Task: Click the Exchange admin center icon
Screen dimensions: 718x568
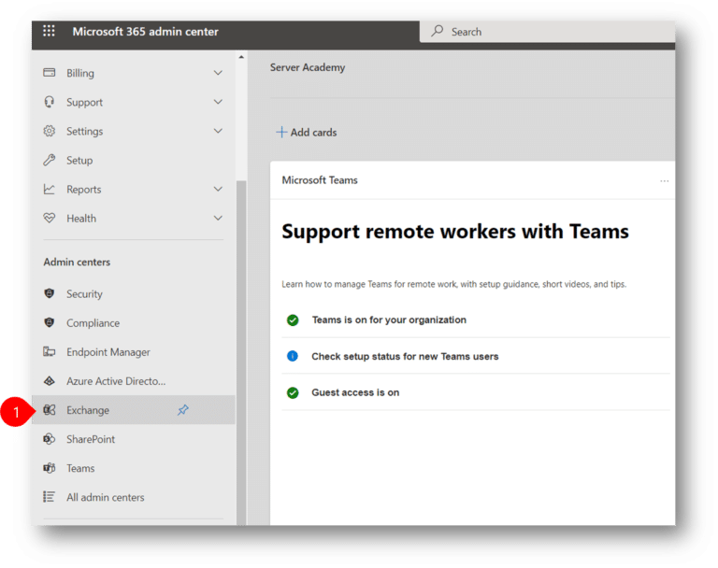Action: (x=50, y=410)
